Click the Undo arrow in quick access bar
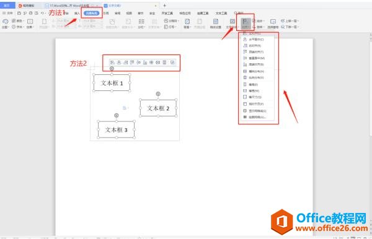Viewport: 372px width, 239px height. coord(42,13)
